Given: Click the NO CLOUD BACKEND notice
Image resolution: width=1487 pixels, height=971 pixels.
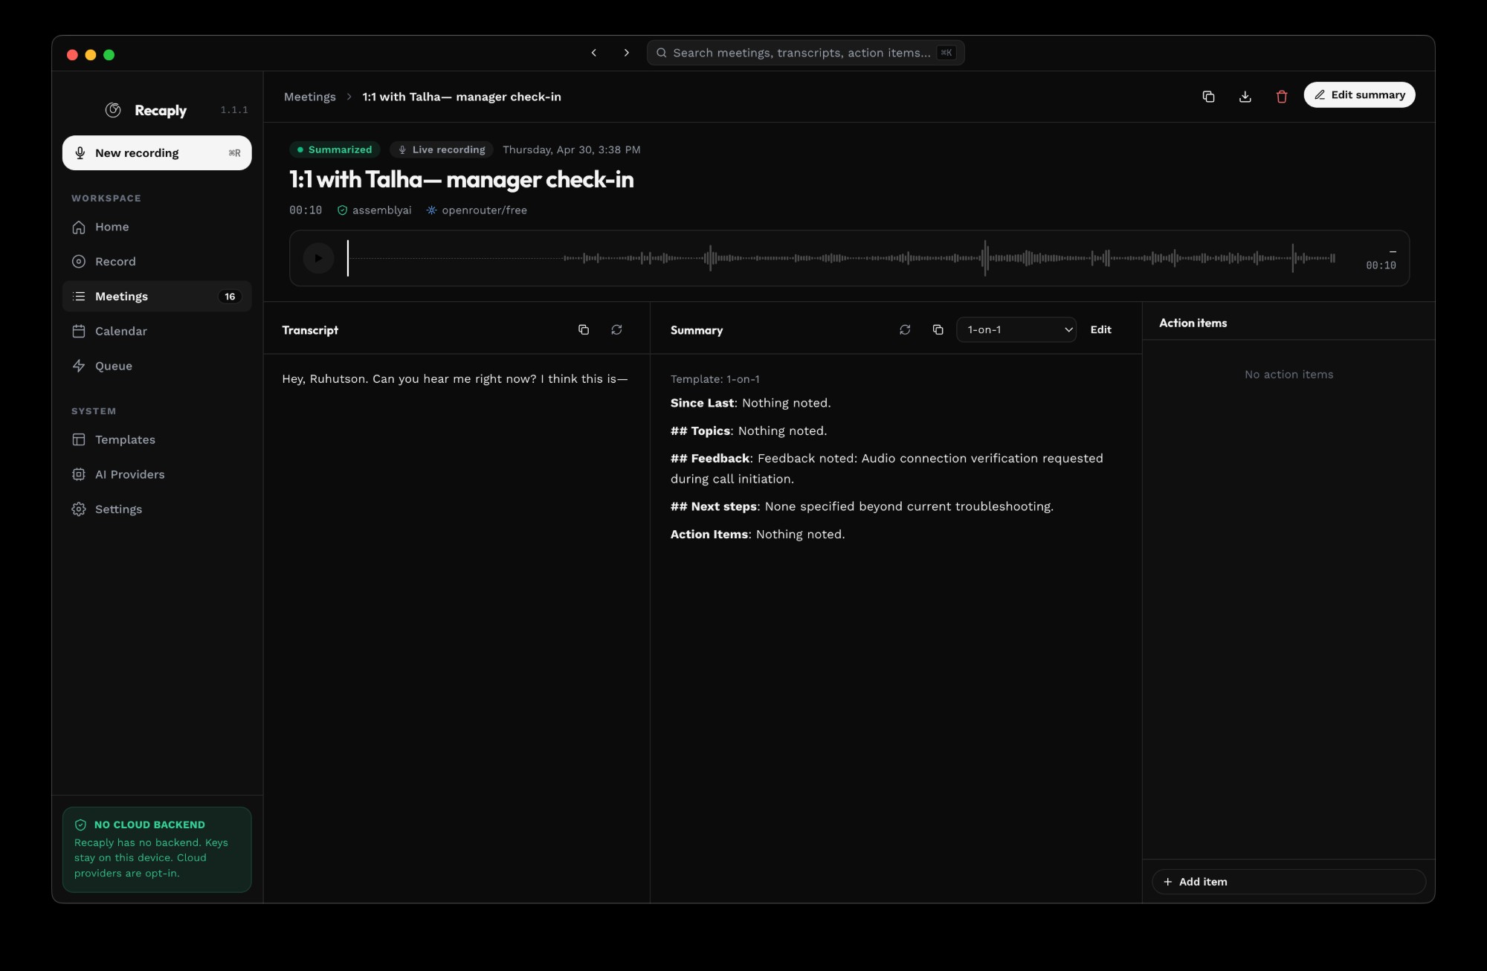Looking at the screenshot, I should tap(157, 850).
